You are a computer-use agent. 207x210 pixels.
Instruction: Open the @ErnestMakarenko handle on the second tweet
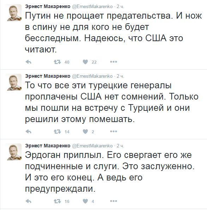92,76
